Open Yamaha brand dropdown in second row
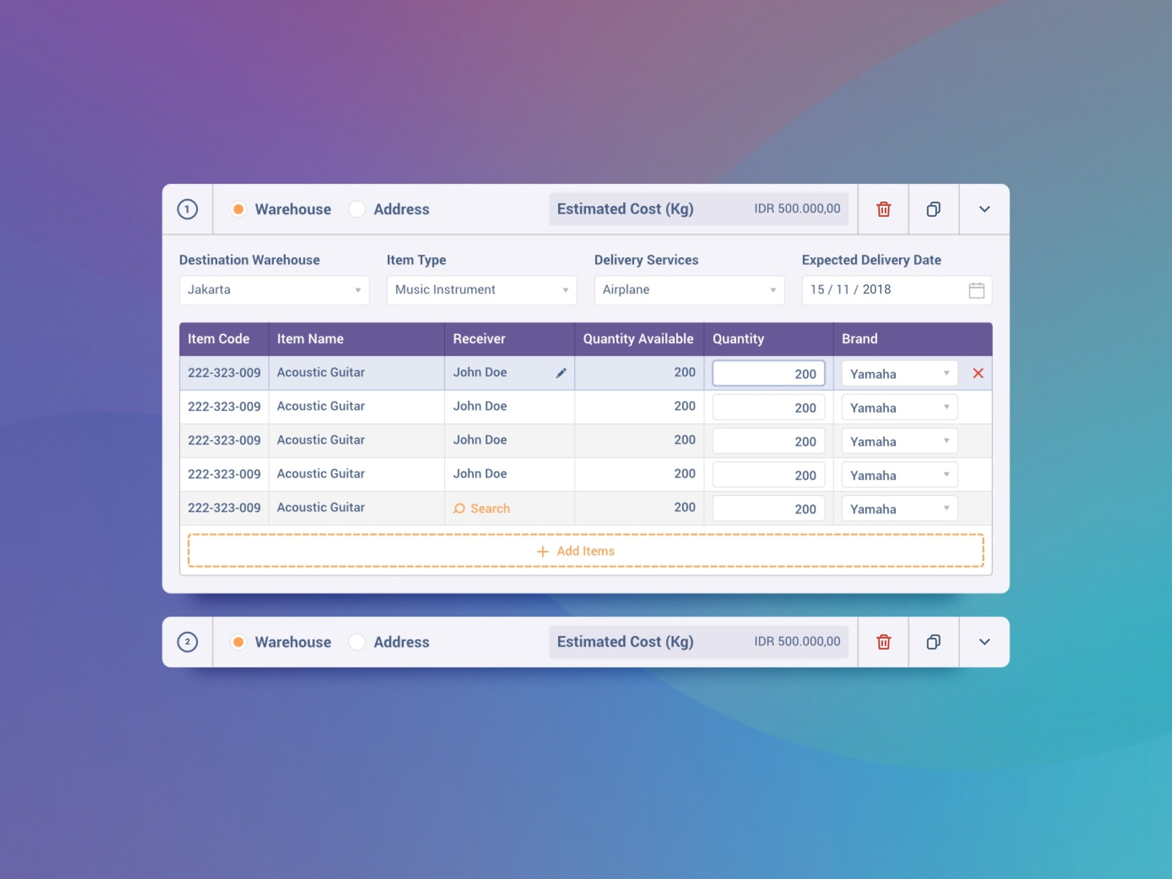The image size is (1172, 879). click(x=900, y=407)
